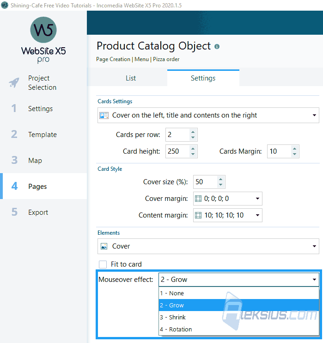Decrease Cover size percentage
This screenshot has width=323, height=343.
(220, 185)
